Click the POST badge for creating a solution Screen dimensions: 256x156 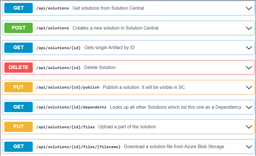18,28
